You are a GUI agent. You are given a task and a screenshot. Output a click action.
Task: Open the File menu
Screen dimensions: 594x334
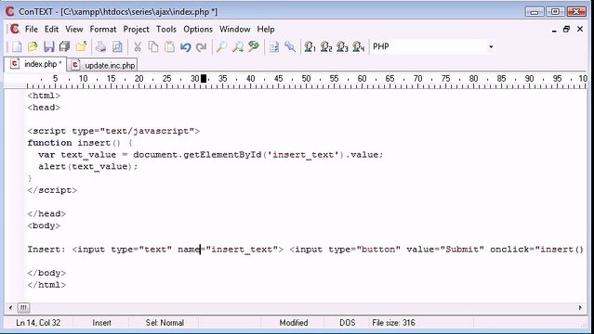tap(32, 29)
